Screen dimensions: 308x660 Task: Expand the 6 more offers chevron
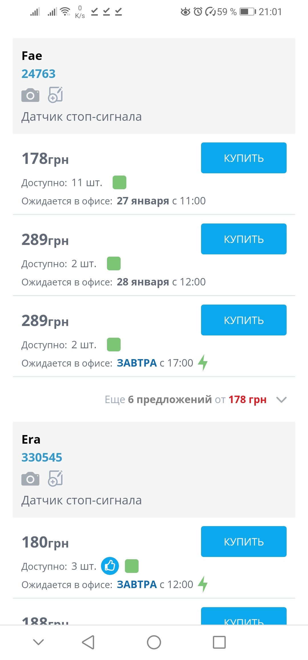281,400
